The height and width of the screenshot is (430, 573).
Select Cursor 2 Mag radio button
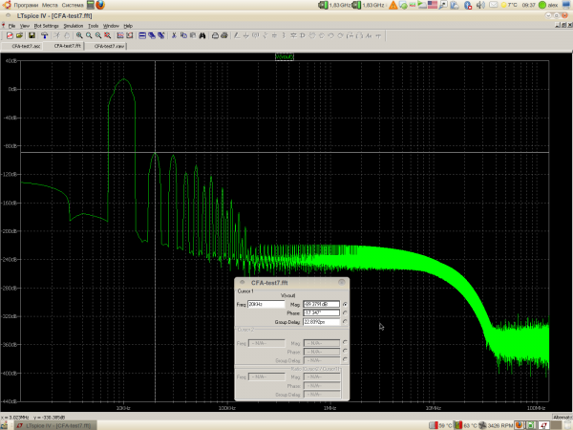[x=345, y=343]
